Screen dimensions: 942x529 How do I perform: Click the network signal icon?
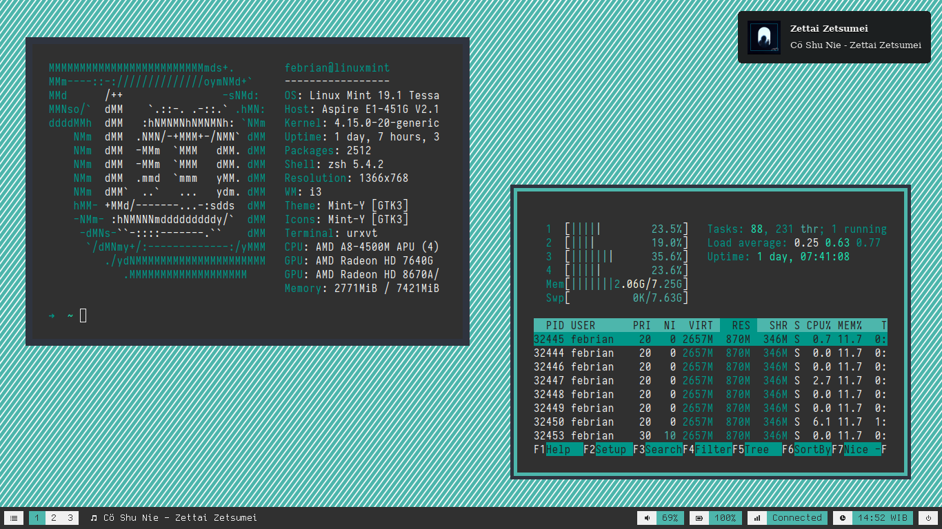pos(757,518)
